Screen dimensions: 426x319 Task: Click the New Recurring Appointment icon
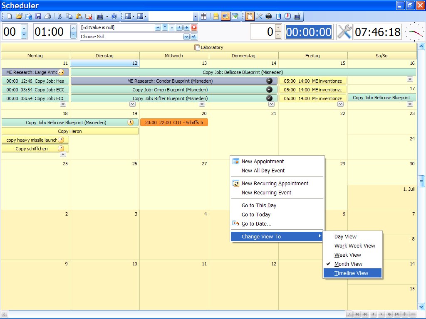(236, 183)
